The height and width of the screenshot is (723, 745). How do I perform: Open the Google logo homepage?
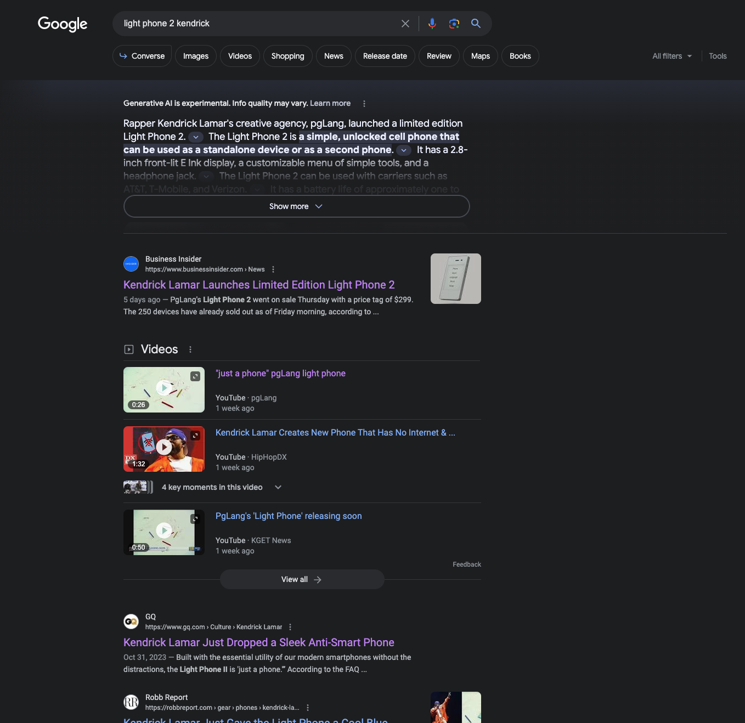[x=63, y=24]
